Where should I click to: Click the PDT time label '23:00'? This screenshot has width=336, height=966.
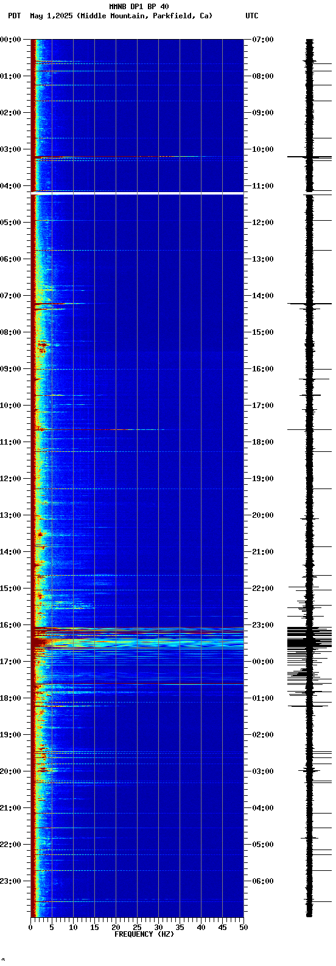[10, 881]
